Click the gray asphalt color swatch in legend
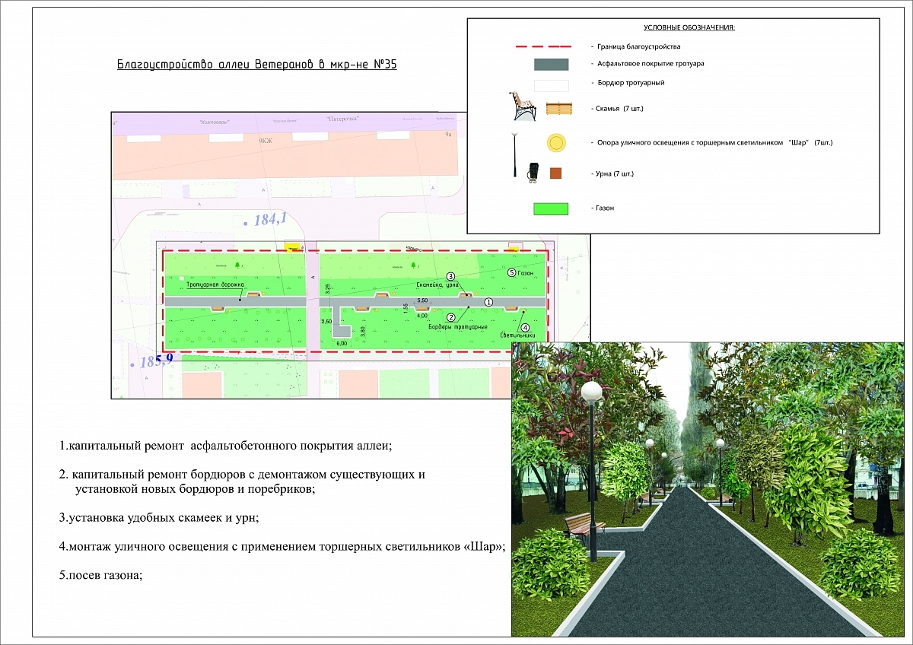The image size is (913, 645). click(551, 64)
